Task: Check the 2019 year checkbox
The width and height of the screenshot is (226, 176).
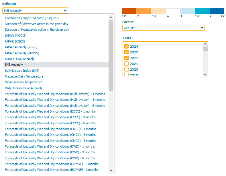Action: [x=126, y=75]
